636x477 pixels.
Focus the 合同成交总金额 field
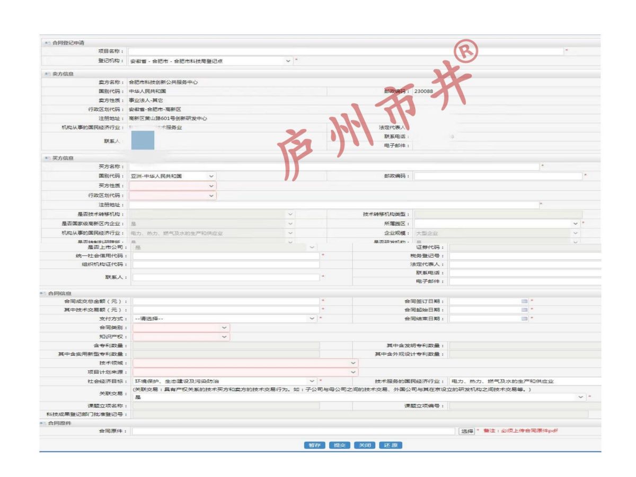pos(226,301)
